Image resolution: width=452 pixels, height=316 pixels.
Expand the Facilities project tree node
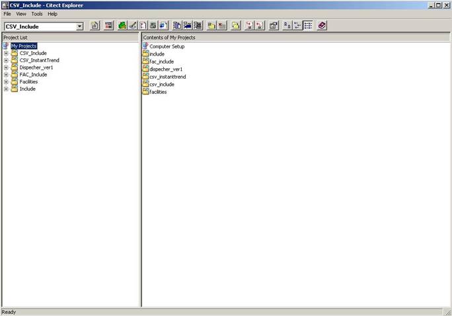[x=6, y=82]
